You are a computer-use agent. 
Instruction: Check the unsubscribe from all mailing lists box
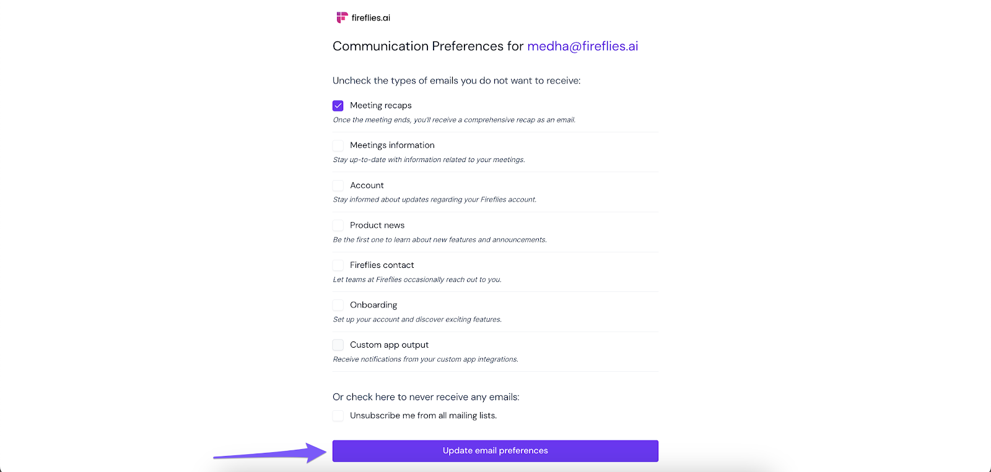338,416
